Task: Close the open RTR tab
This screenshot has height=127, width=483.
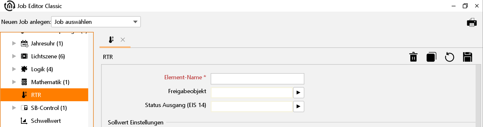Action: (123, 40)
